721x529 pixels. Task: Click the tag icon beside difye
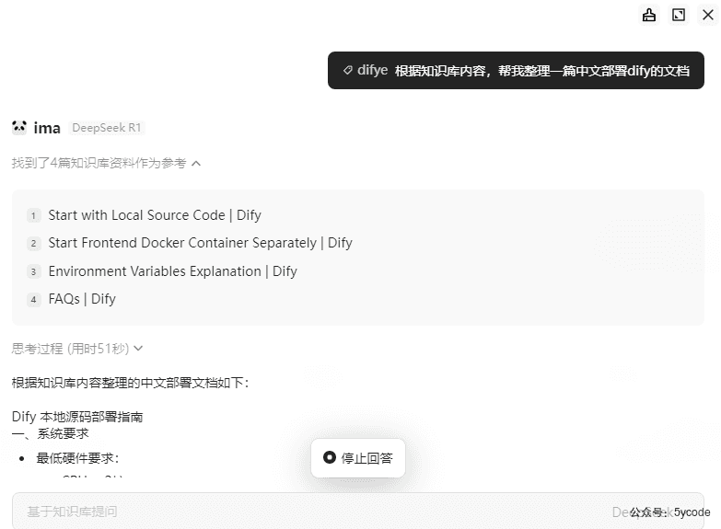pos(348,70)
